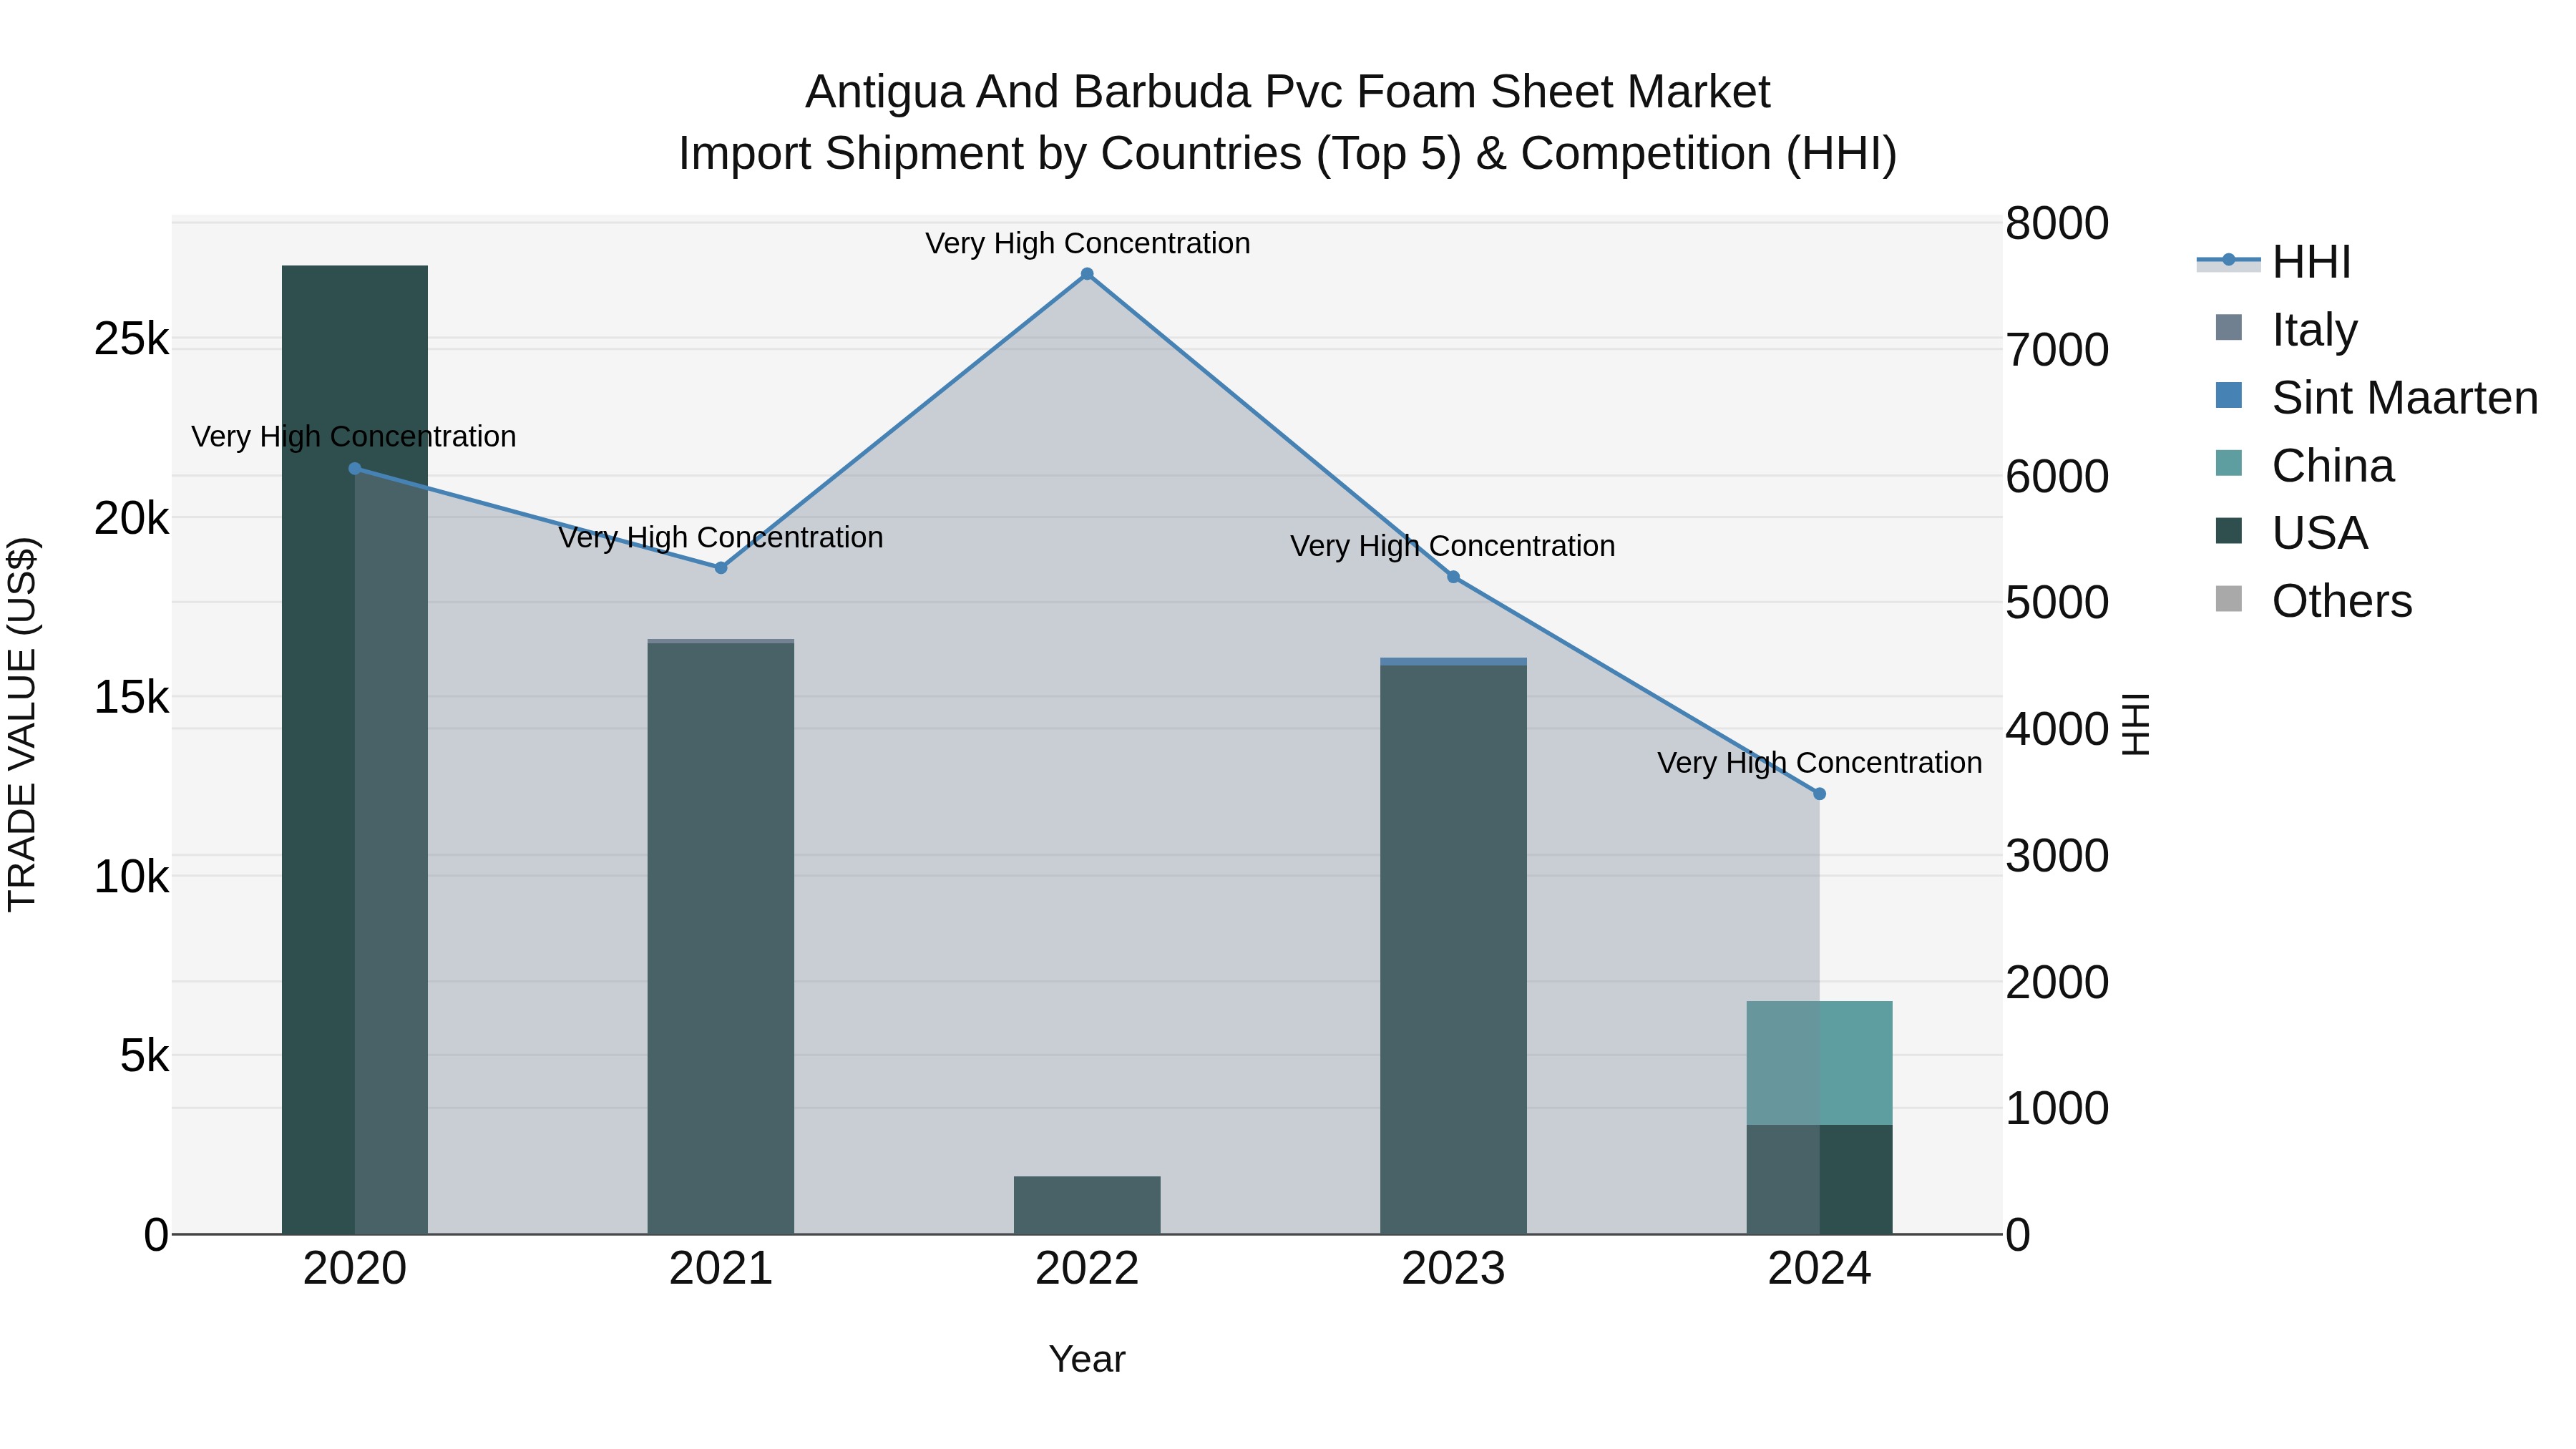Click the Others gray swatch
This screenshot has height=1449, width=2576.
2229,599
